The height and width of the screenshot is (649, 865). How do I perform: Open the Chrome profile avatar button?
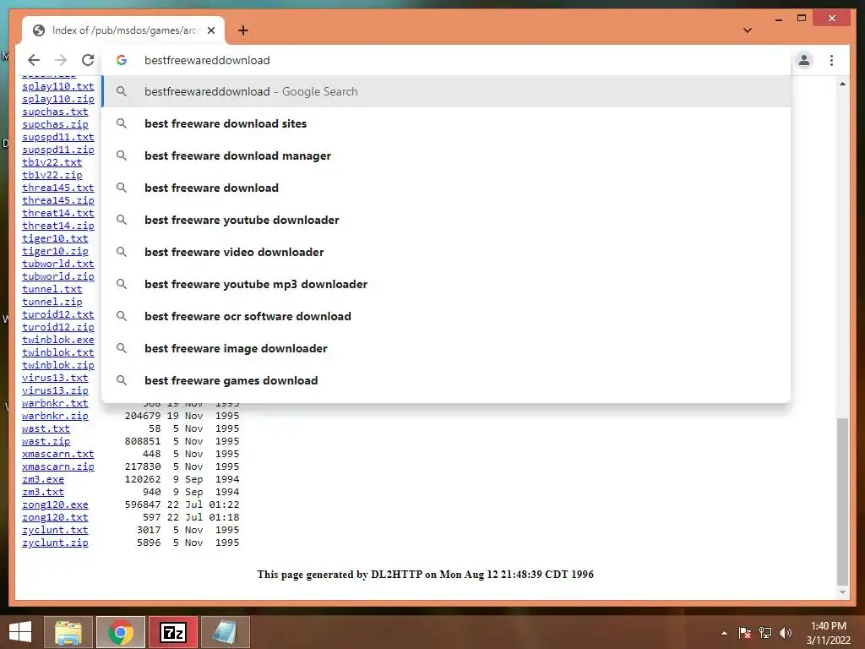[x=804, y=60]
